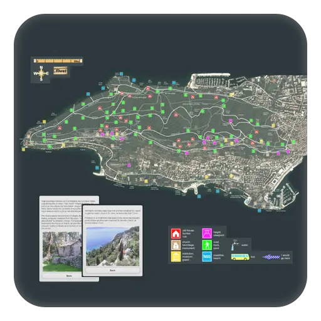Screen dimensions: 321x321
Task: Select the blue beach marker below the southeast marina
Action: [x=260, y=211]
